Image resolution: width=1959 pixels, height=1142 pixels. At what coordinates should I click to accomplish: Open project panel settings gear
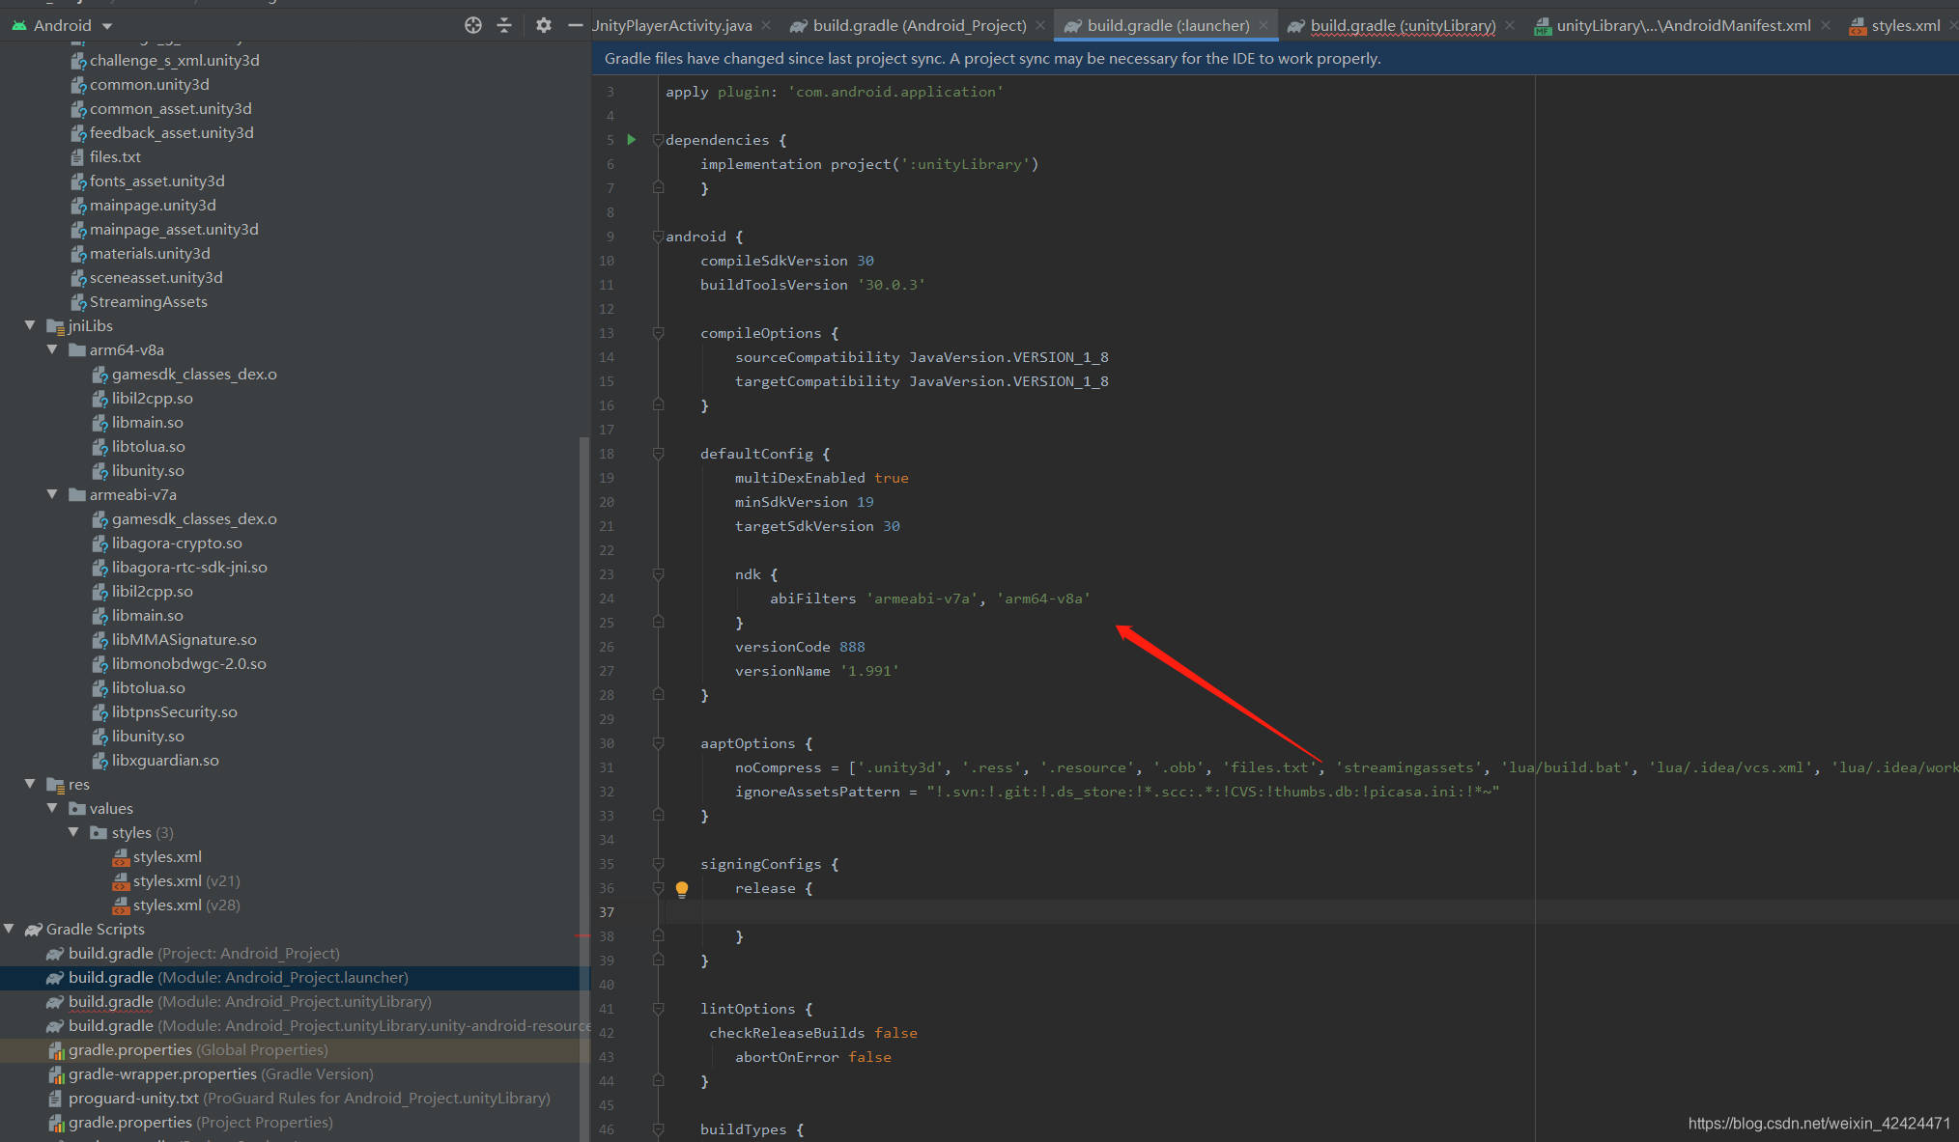click(544, 25)
